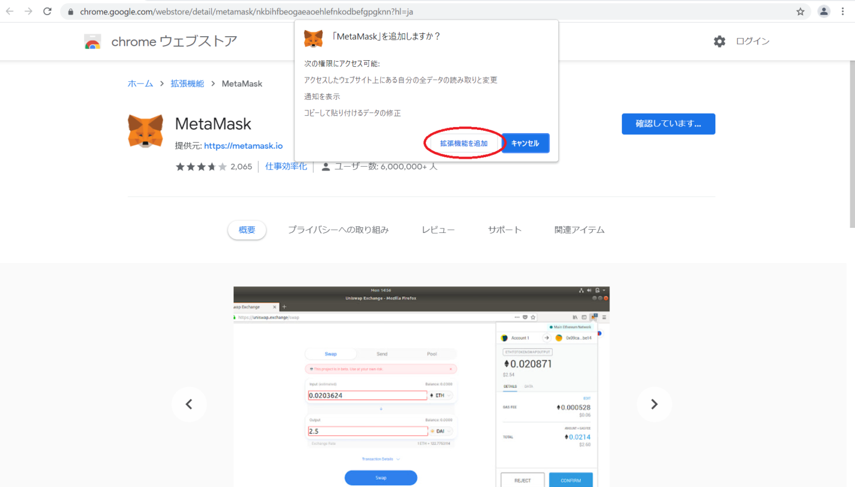Click the Chrome Web Store rainbow logo

coord(92,42)
